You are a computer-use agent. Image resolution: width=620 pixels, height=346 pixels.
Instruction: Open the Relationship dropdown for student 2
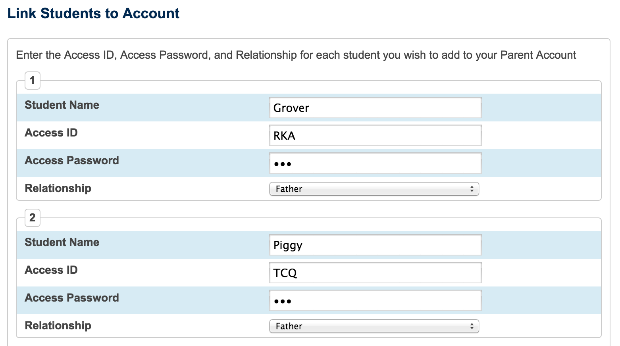click(x=374, y=326)
